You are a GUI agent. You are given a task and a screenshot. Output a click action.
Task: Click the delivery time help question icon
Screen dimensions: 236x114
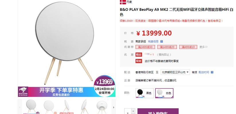212,72
